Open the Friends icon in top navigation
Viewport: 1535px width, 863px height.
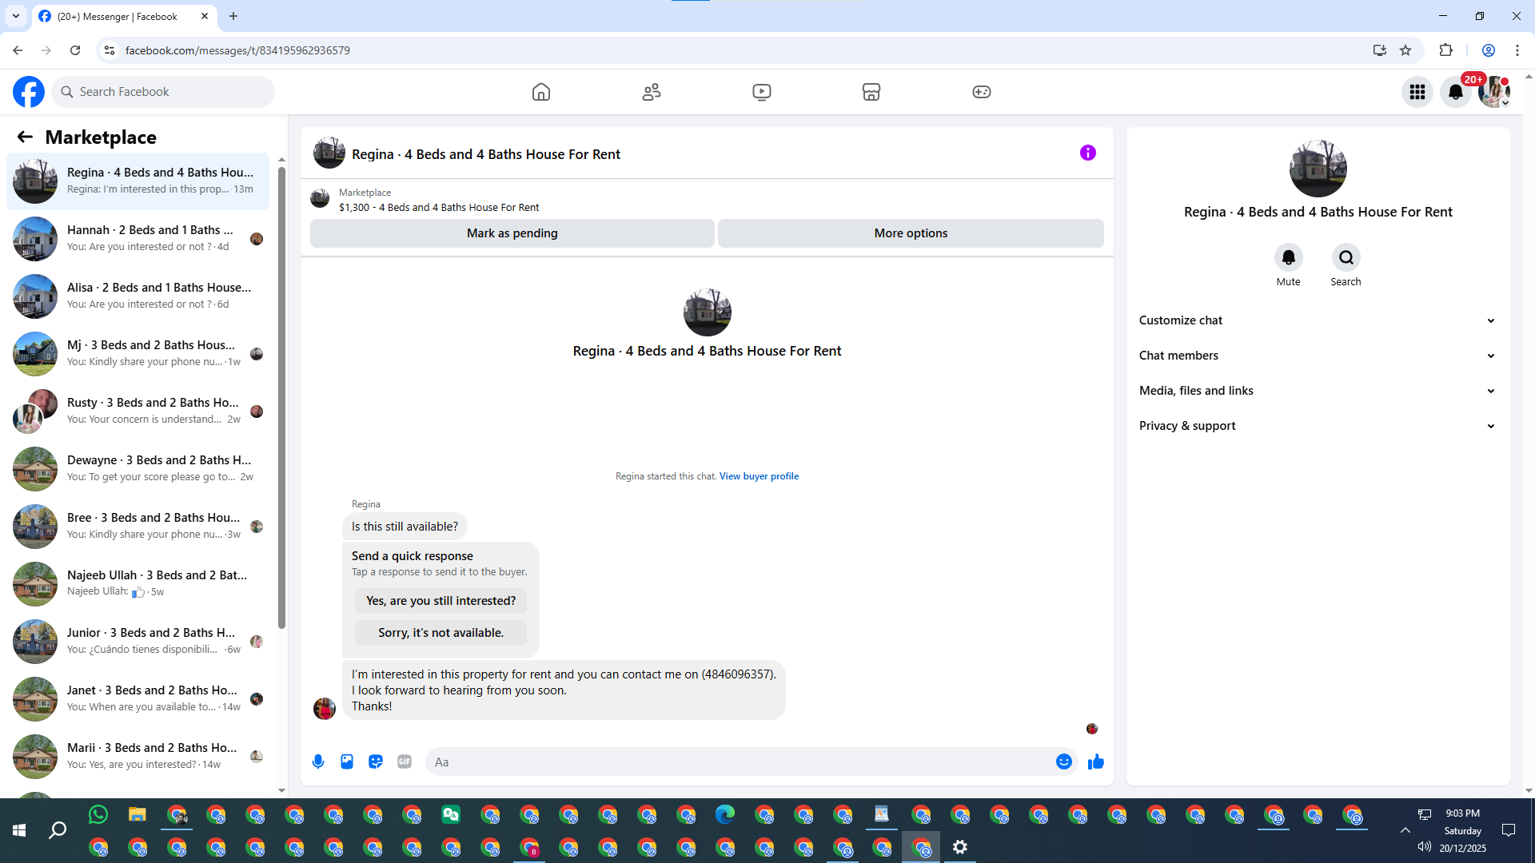click(652, 92)
